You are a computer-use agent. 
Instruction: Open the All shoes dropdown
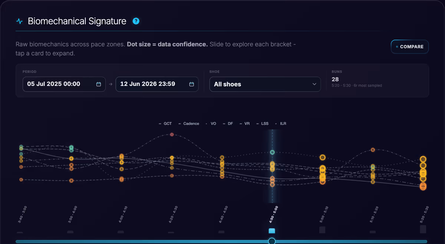[265, 84]
